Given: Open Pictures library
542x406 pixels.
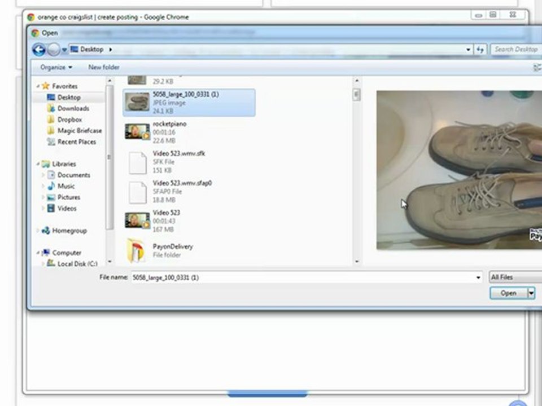Looking at the screenshot, I should pos(64,197).
